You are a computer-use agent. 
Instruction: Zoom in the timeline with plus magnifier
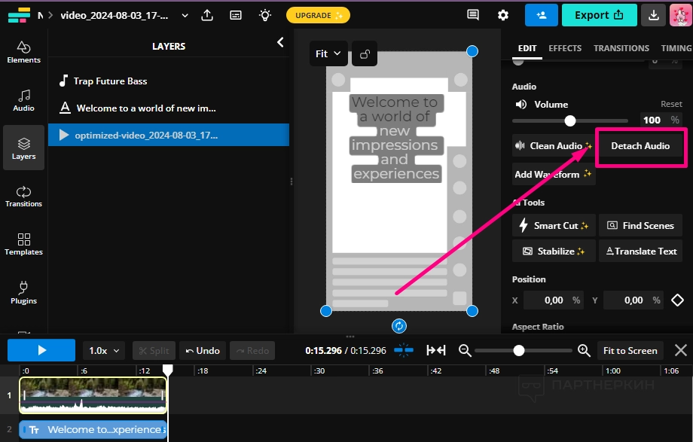[x=584, y=350]
